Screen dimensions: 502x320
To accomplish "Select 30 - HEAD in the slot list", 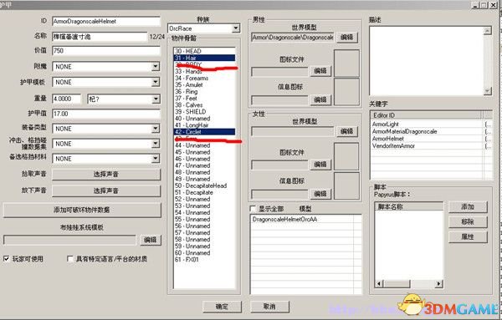I will 205,51.
